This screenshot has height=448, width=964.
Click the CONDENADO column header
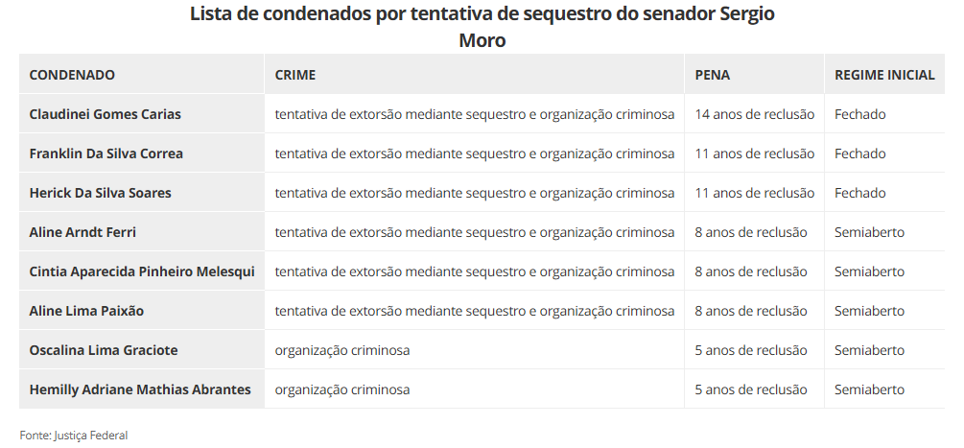pos(72,75)
